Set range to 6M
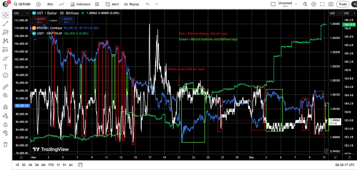The image size is (357, 170). pos(43,165)
